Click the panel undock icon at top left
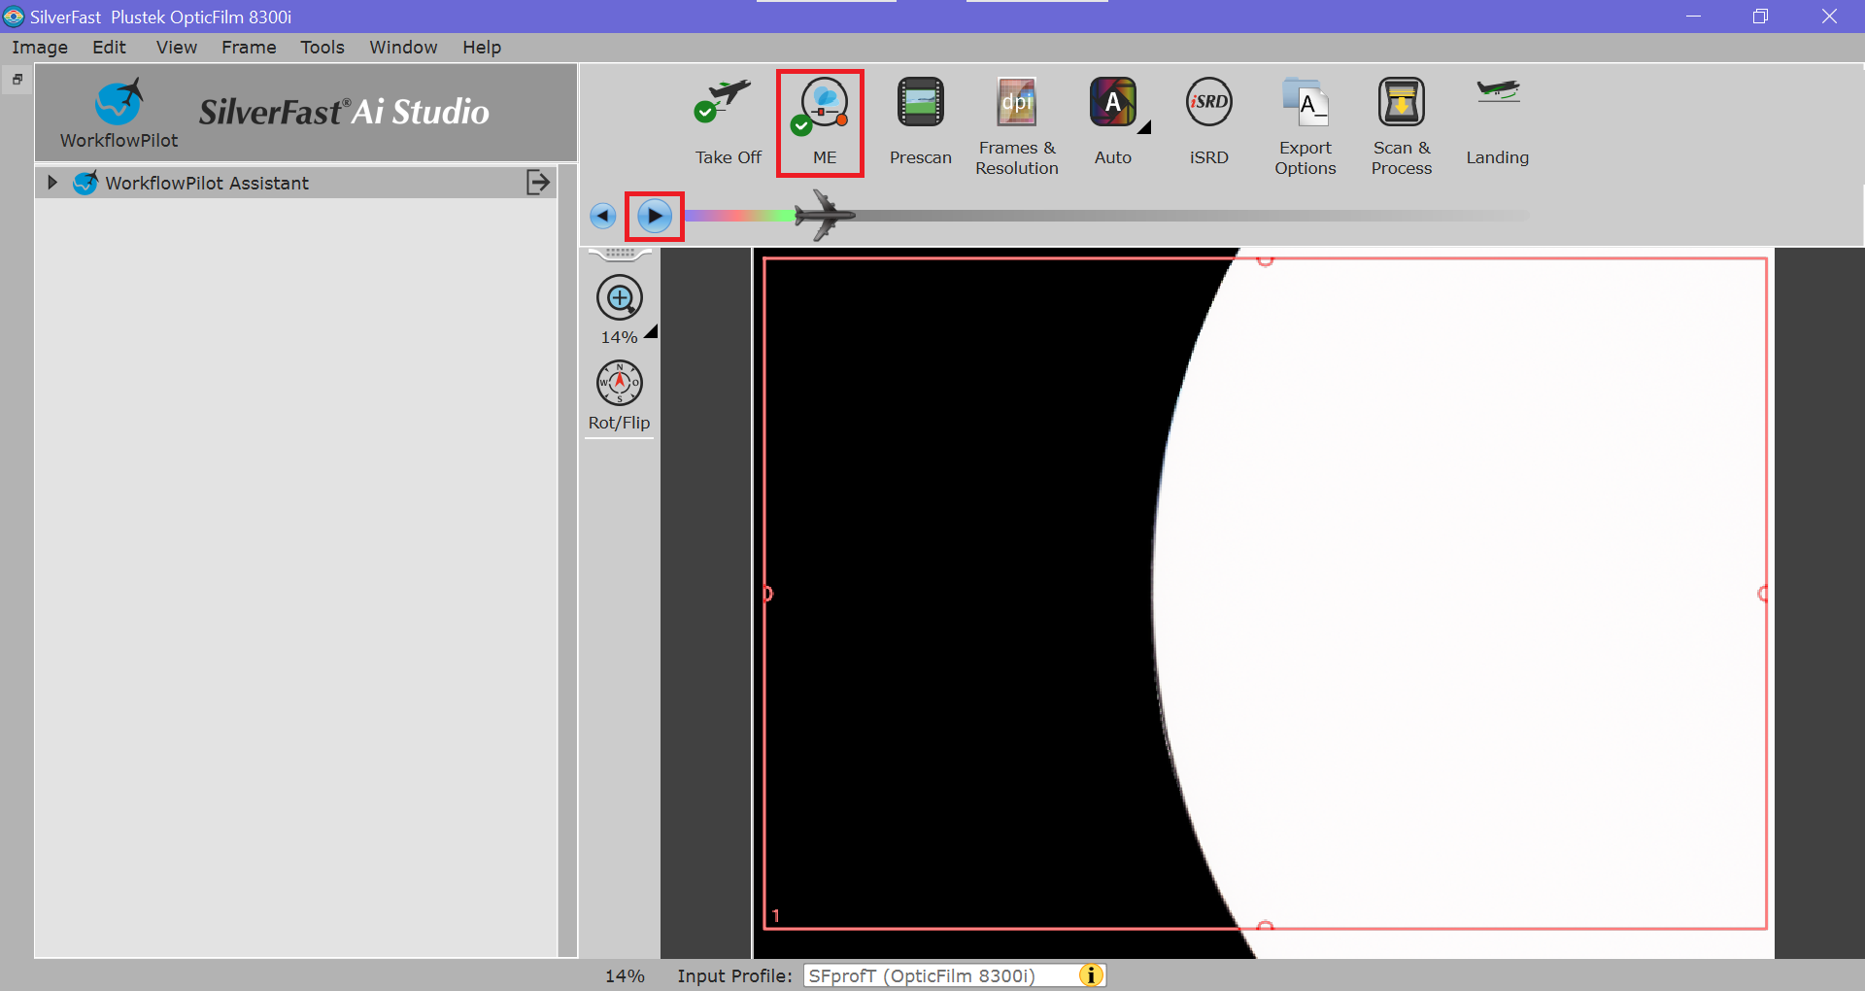The height and width of the screenshot is (991, 1865). pos(17,79)
